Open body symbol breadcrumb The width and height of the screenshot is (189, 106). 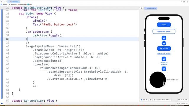30,4
